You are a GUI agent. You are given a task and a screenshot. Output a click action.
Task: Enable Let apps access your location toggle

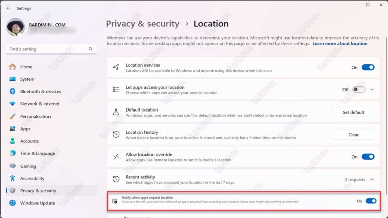coord(359,89)
